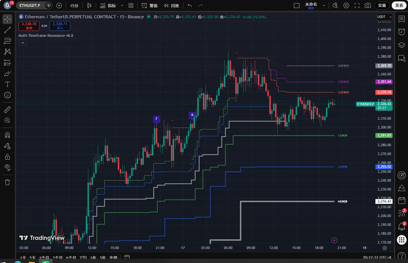The height and width of the screenshot is (263, 408).
Task: Toggle lock all drawings
Action: (x=7, y=157)
